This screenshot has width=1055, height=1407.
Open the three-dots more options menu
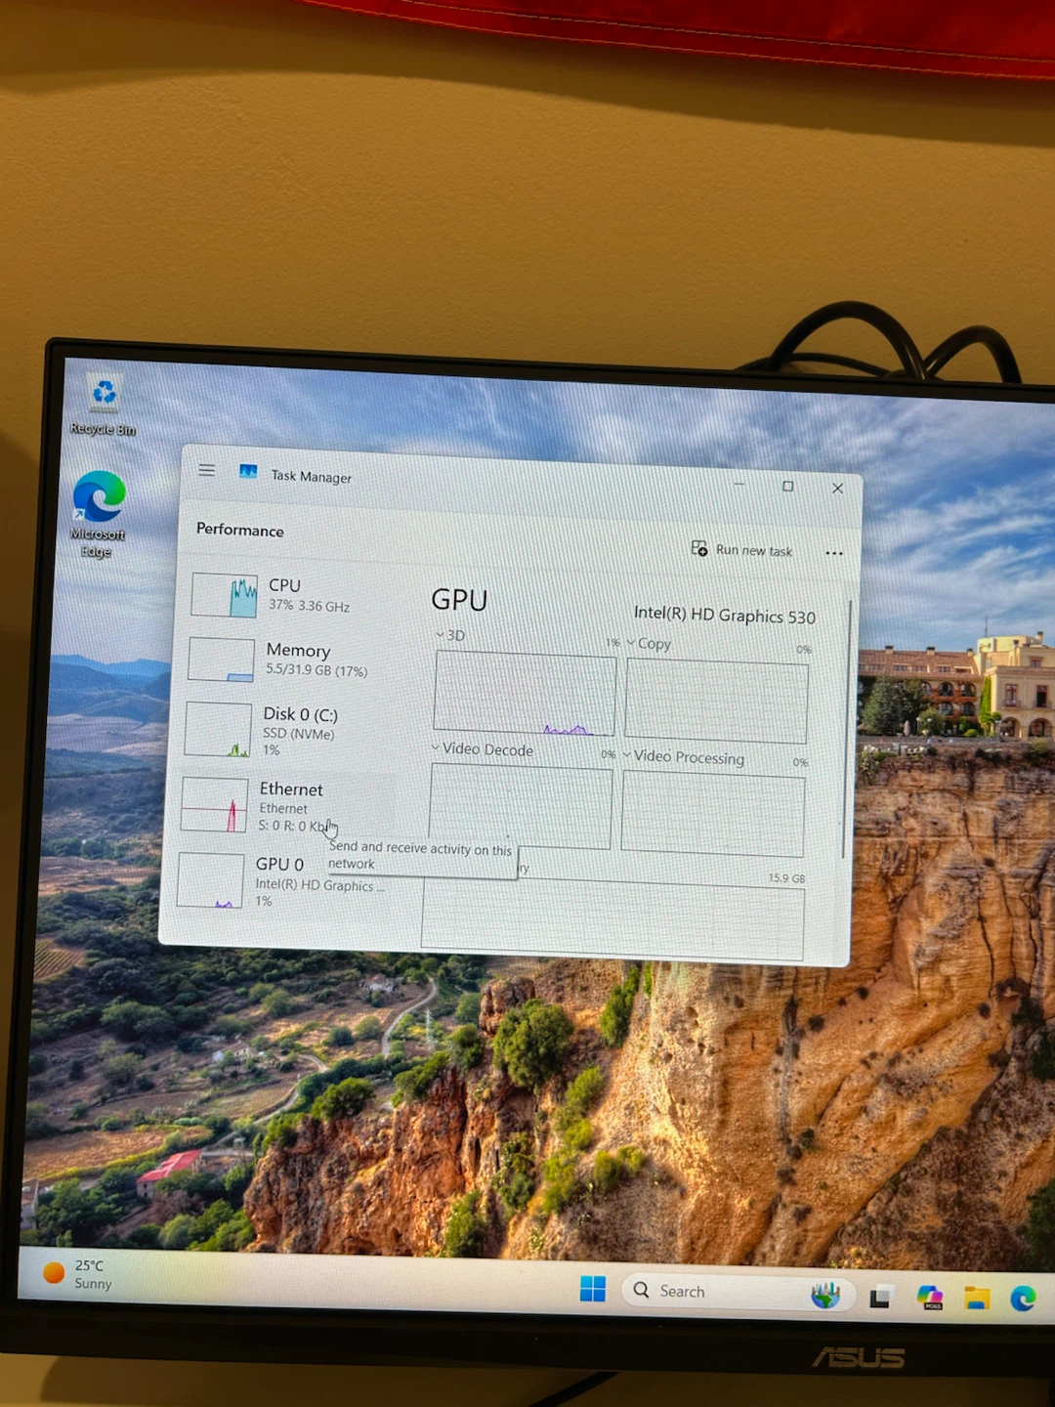click(833, 553)
